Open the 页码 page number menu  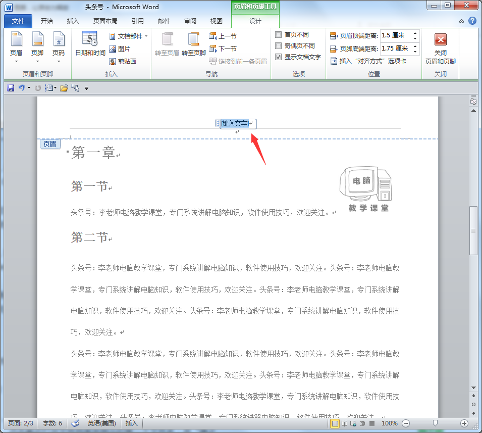pyautogui.click(x=59, y=47)
